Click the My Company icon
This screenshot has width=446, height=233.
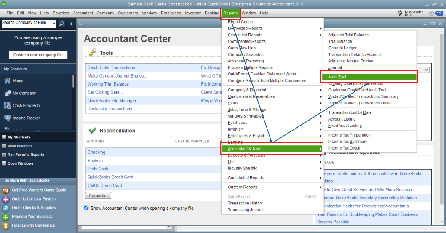tap(8, 93)
